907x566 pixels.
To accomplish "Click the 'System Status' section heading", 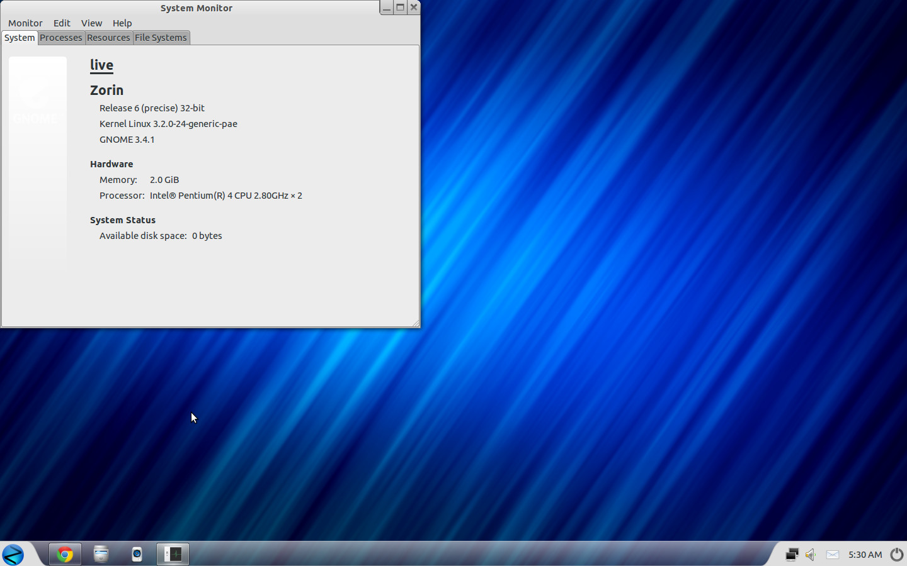I will pos(123,220).
